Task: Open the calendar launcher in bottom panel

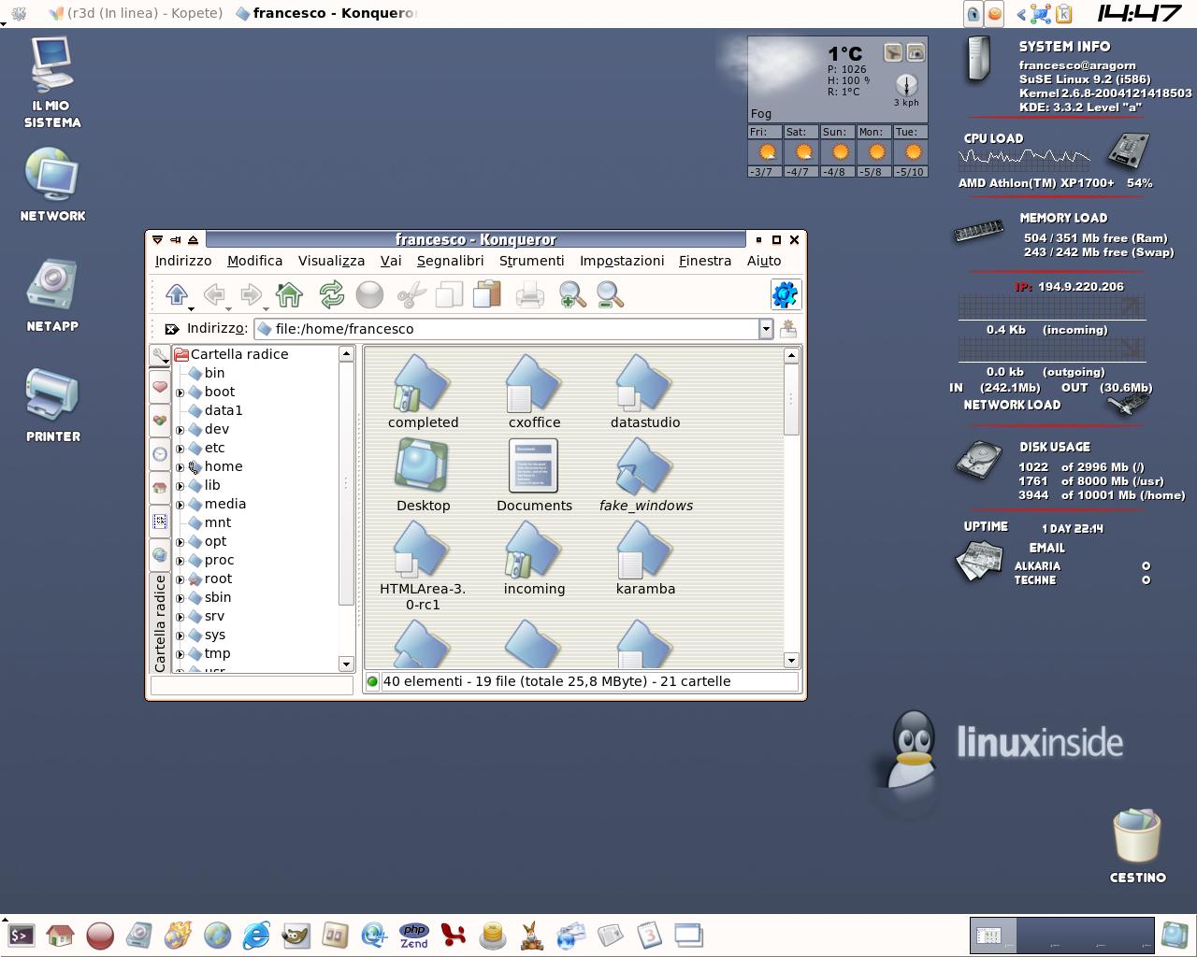Action: (649, 935)
